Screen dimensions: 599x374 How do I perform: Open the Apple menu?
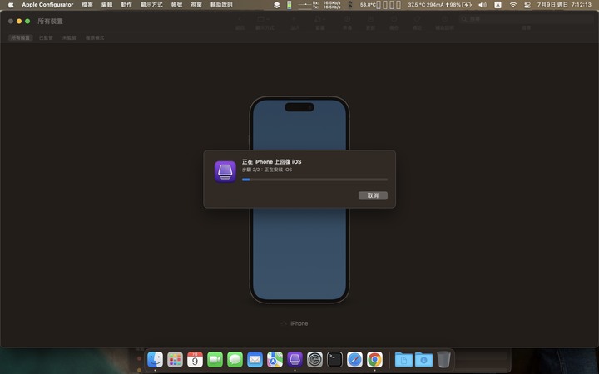point(11,5)
